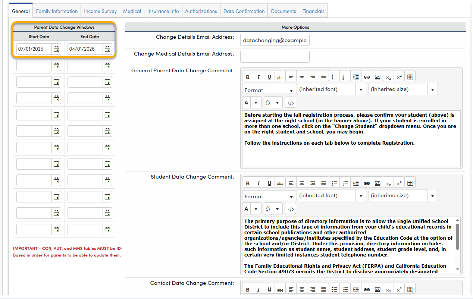
Task: Insert hyperlink in General Parent comment editor
Action: click(367, 77)
